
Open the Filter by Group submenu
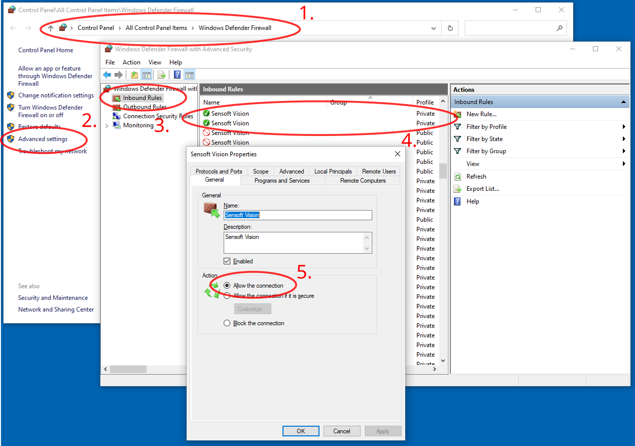540,151
